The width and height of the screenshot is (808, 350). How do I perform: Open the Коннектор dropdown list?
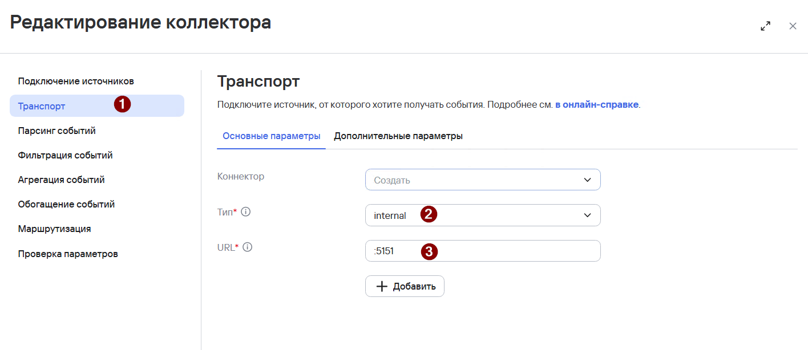point(483,180)
